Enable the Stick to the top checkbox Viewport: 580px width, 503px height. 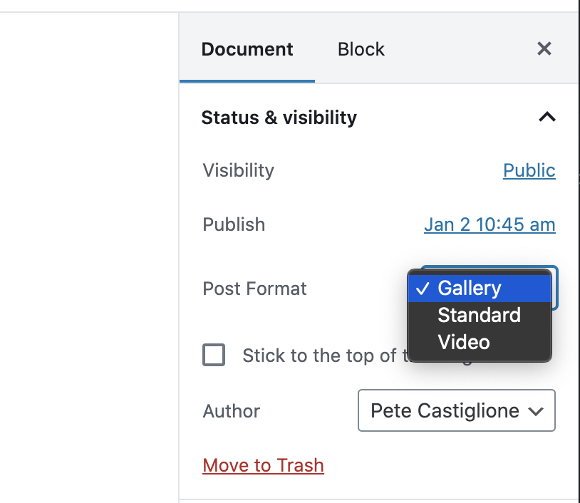pyautogui.click(x=214, y=355)
